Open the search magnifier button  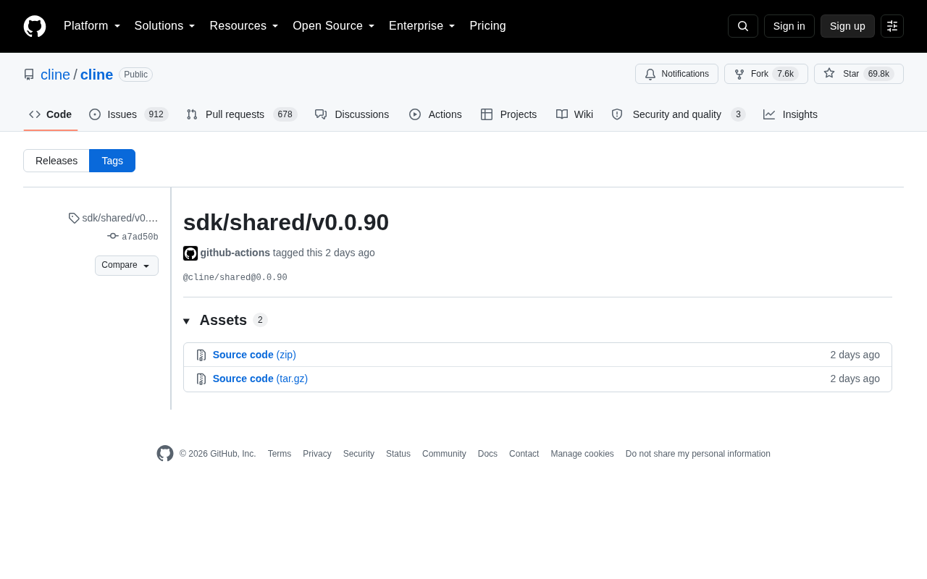pyautogui.click(x=743, y=26)
